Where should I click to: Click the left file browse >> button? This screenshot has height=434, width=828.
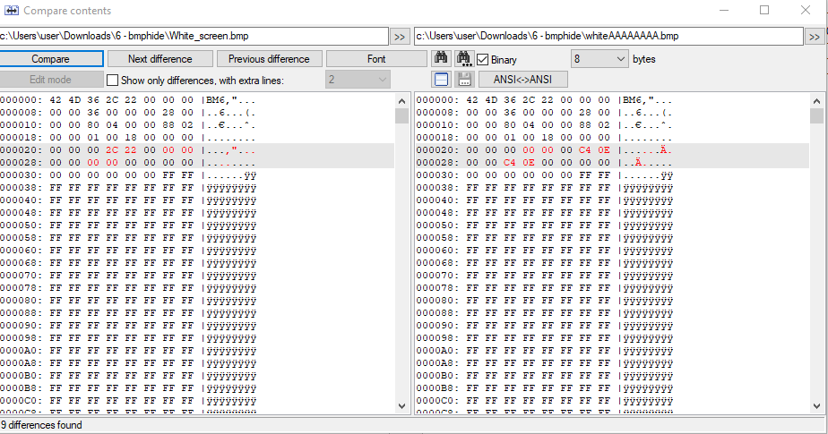[400, 37]
